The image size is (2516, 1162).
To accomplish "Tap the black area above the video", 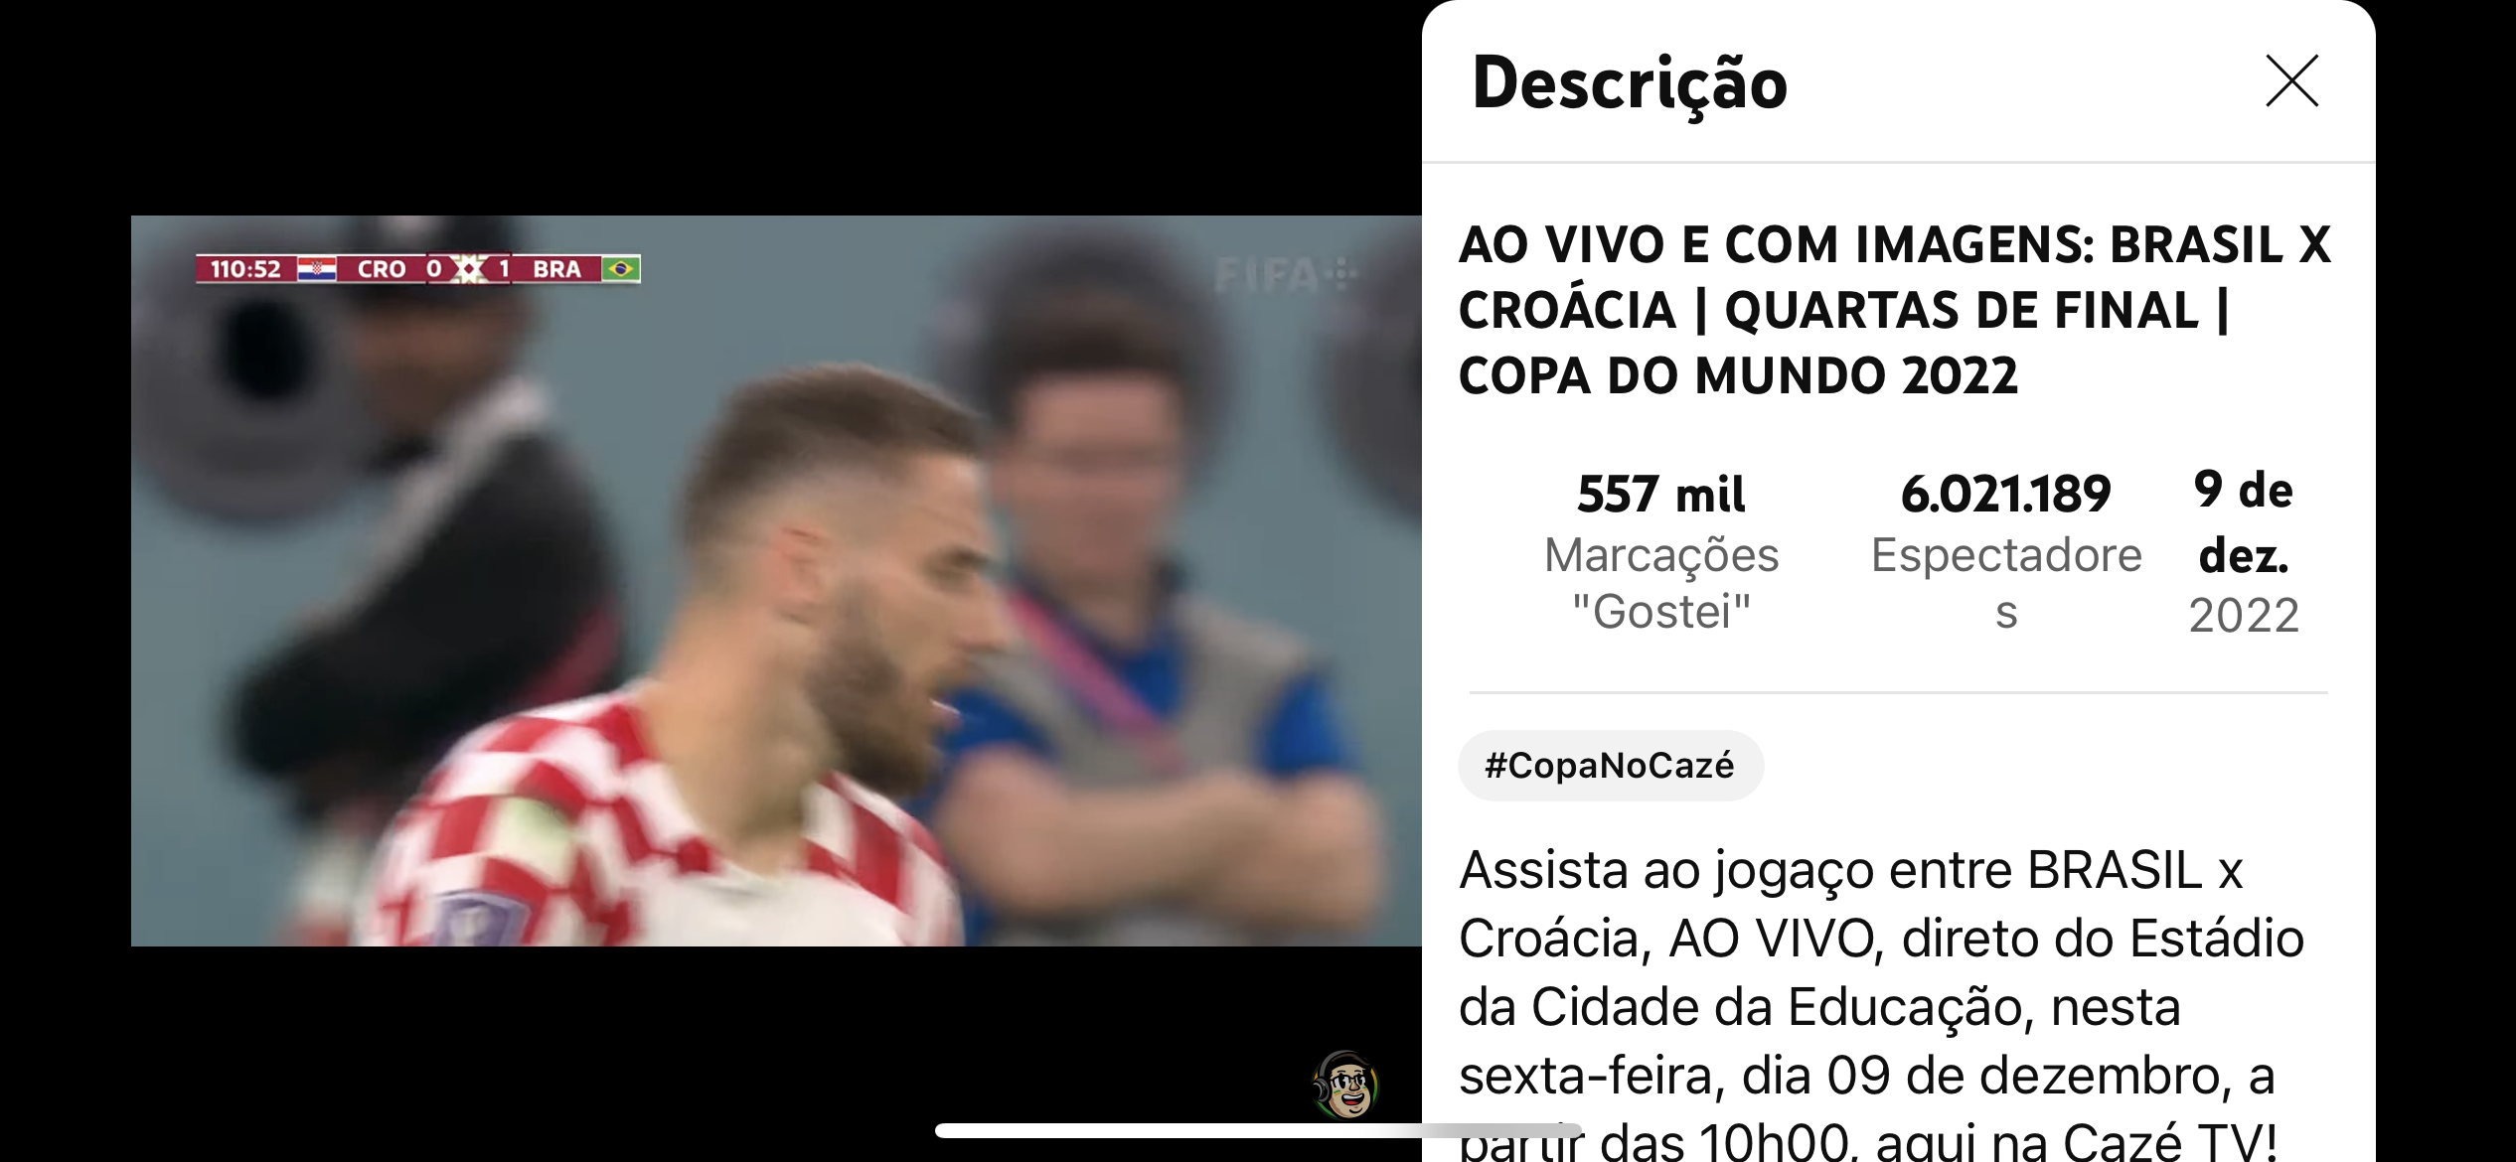I will pyautogui.click(x=710, y=107).
